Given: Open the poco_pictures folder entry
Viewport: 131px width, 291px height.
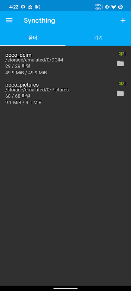Looking at the screenshot, I should coord(65,93).
